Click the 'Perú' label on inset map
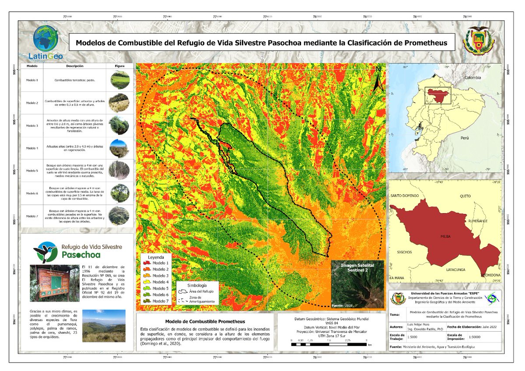Image resolution: width=525 pixels, height=371 pixels. pyautogui.click(x=464, y=137)
